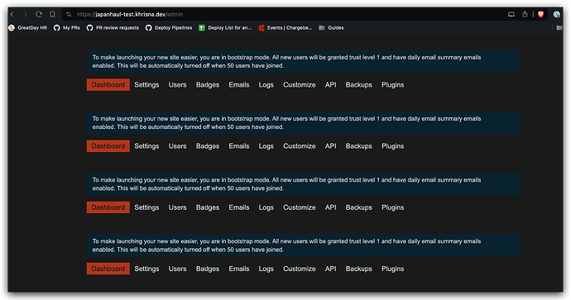Select Dashboard in the first admin nav

tap(108, 85)
